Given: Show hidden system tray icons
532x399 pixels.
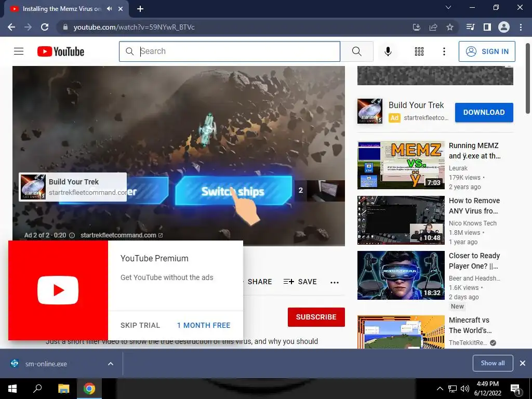Looking at the screenshot, I should (440, 389).
